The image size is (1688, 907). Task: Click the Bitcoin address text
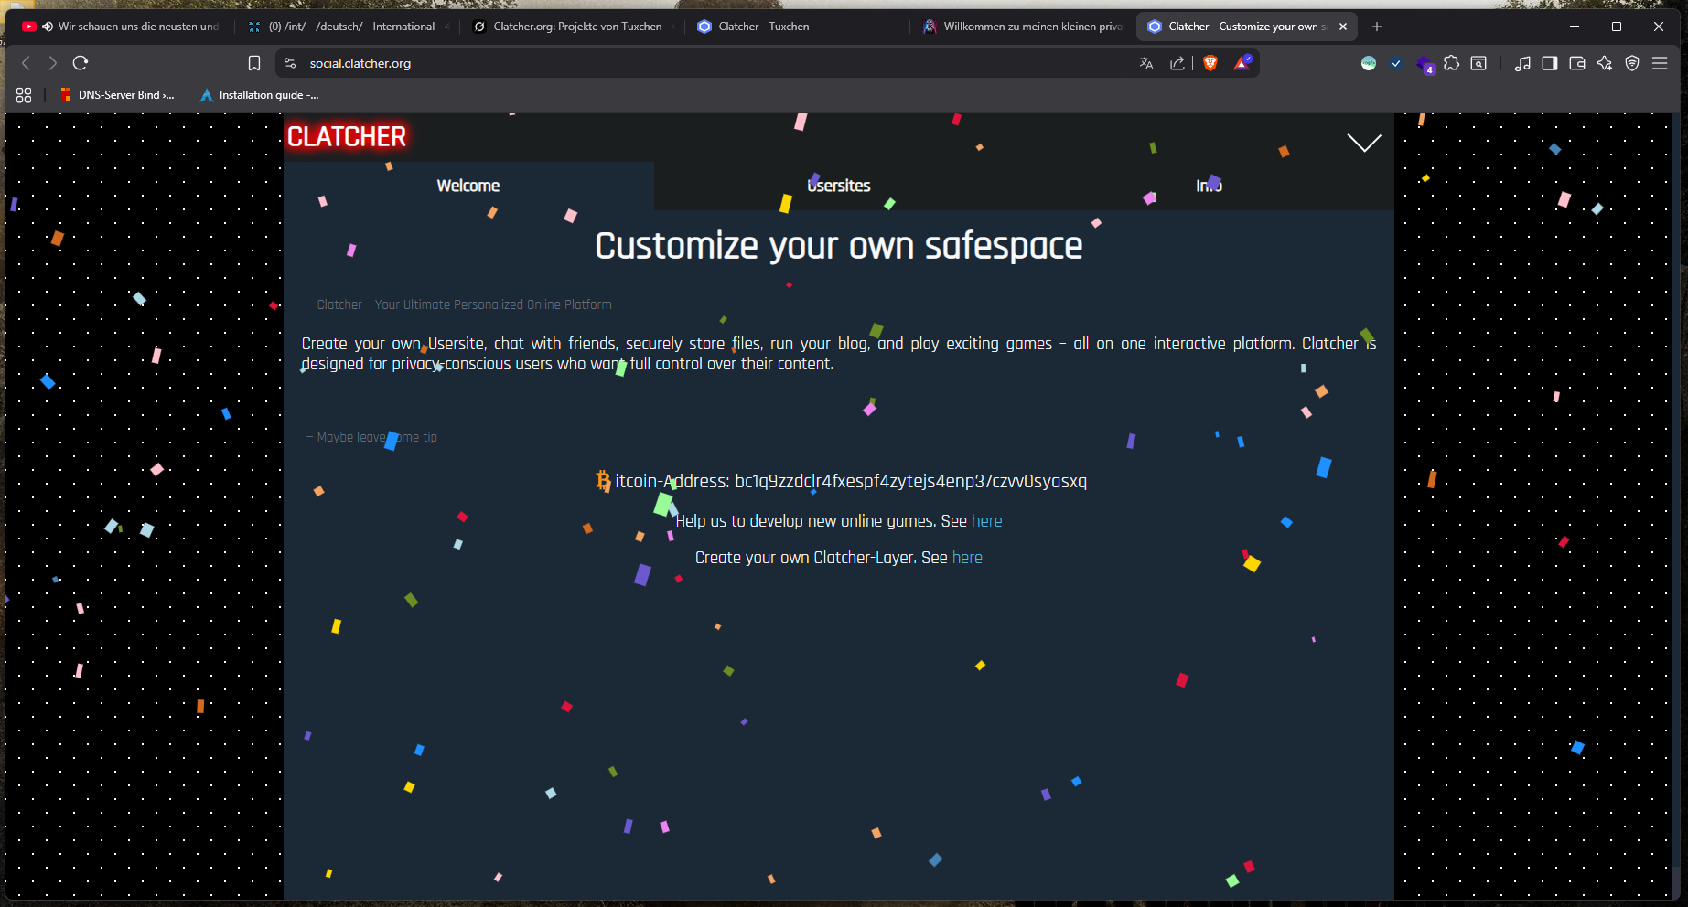(851, 481)
